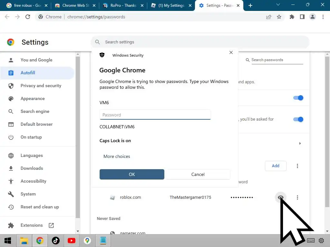The height and width of the screenshot is (247, 330).
Task: Open the Windows Start menu
Action: (8, 241)
